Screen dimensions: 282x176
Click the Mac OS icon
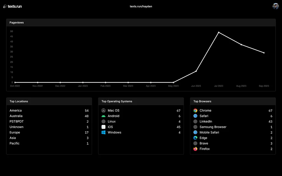point(104,111)
